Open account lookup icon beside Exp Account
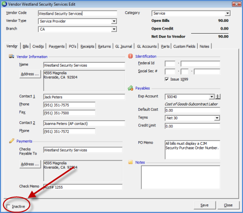Image resolution: width=243 pixels, height=213 pixels. pos(218,97)
